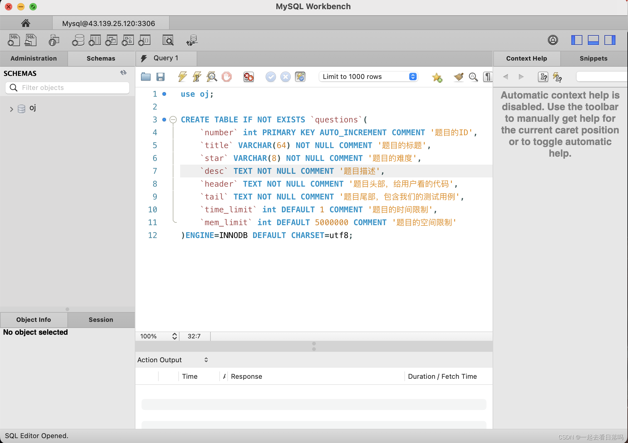The height and width of the screenshot is (443, 628).
Task: Commit transaction checkmark icon
Action: tap(271, 77)
